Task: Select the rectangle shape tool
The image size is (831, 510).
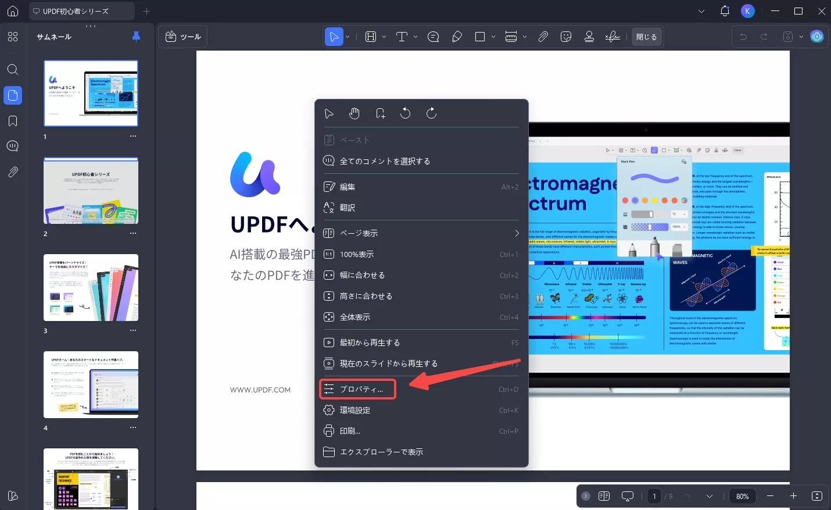Action: pos(480,37)
